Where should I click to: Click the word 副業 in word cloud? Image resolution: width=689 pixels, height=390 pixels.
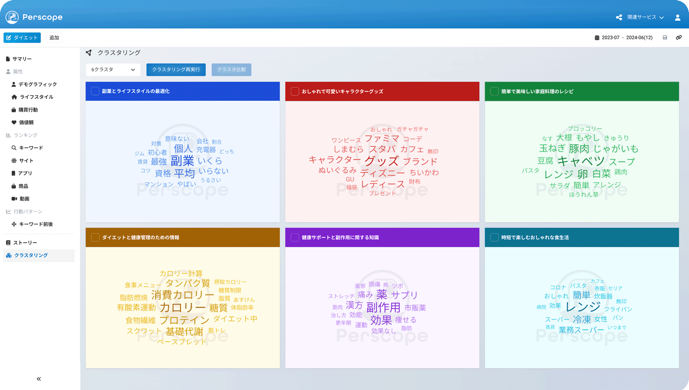coord(182,161)
